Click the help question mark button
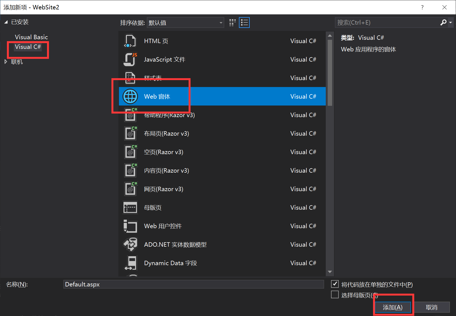The image size is (456, 316). point(422,7)
